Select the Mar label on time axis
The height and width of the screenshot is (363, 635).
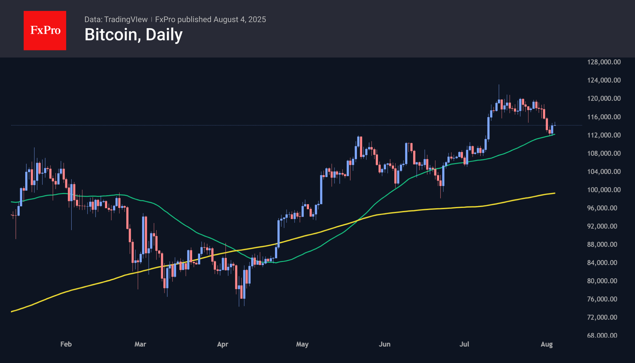point(140,344)
